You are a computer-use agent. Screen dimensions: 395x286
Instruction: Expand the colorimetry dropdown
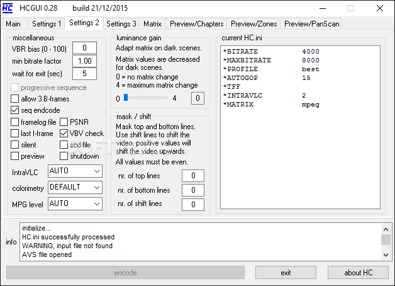[x=75, y=187]
